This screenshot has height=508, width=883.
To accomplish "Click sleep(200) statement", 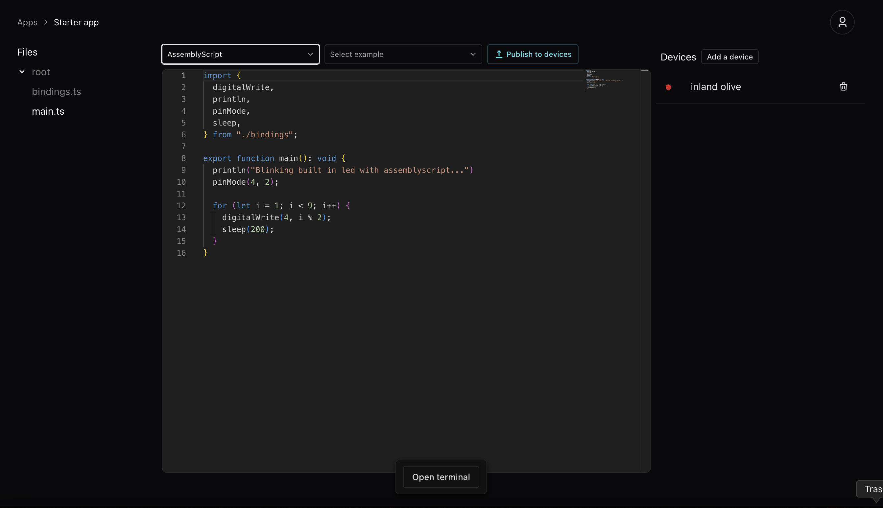I will click(x=248, y=229).
